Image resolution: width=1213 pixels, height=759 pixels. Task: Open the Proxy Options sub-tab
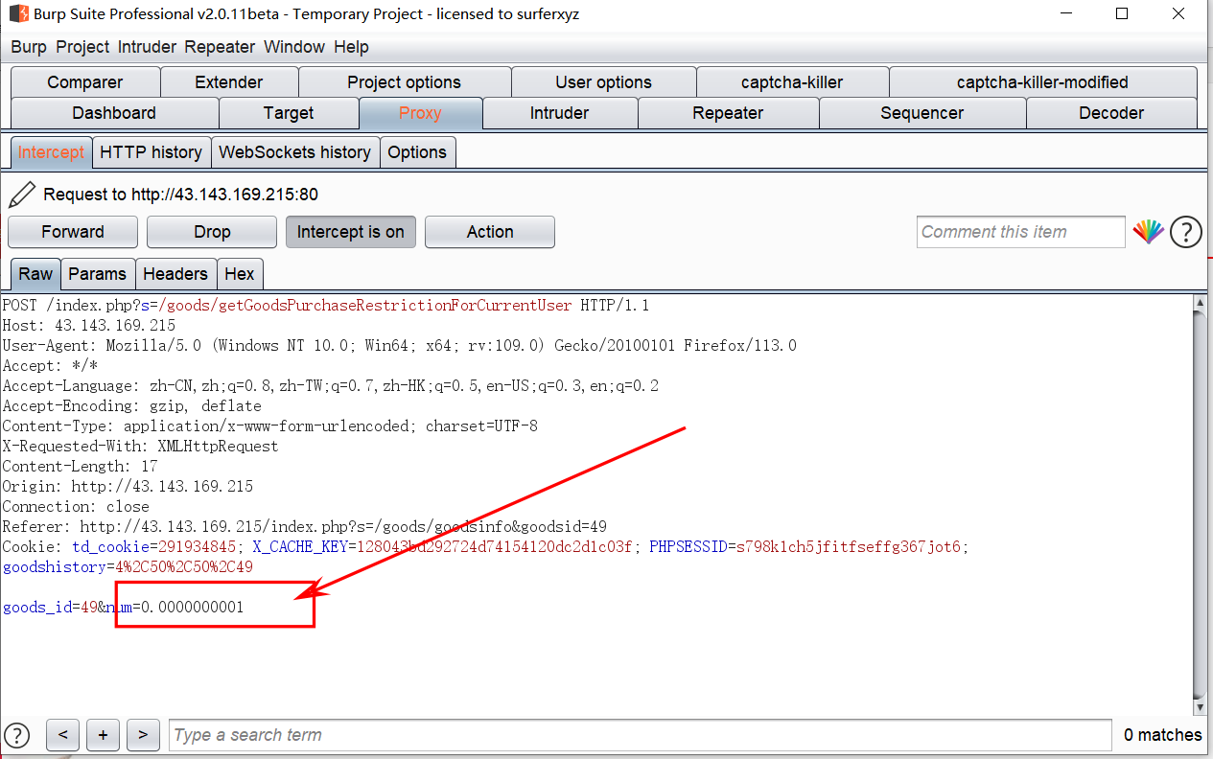pos(417,152)
